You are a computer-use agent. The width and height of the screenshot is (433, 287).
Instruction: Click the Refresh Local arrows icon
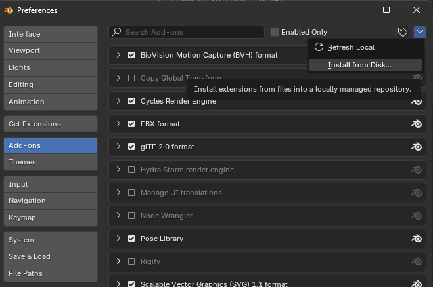(319, 47)
